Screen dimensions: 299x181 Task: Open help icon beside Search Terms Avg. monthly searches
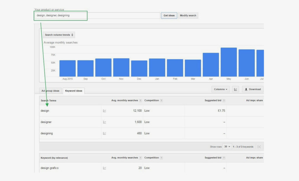coord(140,101)
